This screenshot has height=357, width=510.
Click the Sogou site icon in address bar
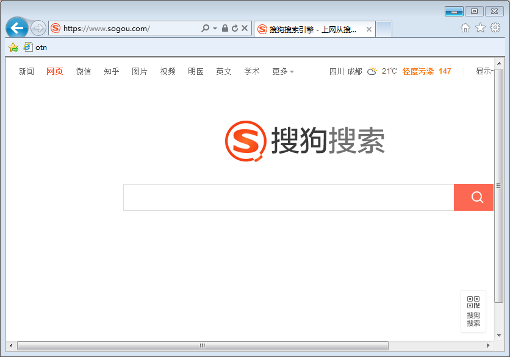56,28
